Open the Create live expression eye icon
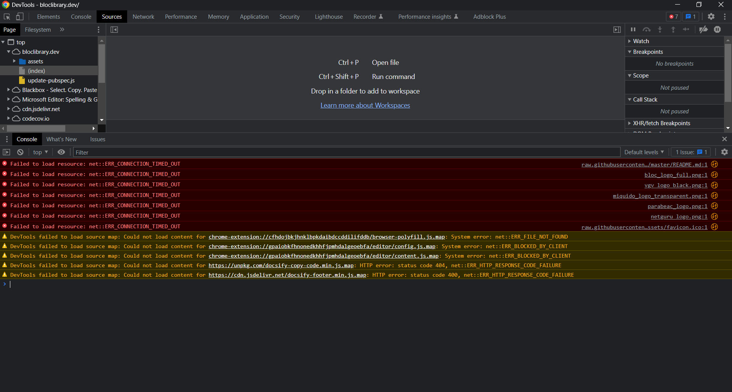This screenshot has height=392, width=732. 61,152
